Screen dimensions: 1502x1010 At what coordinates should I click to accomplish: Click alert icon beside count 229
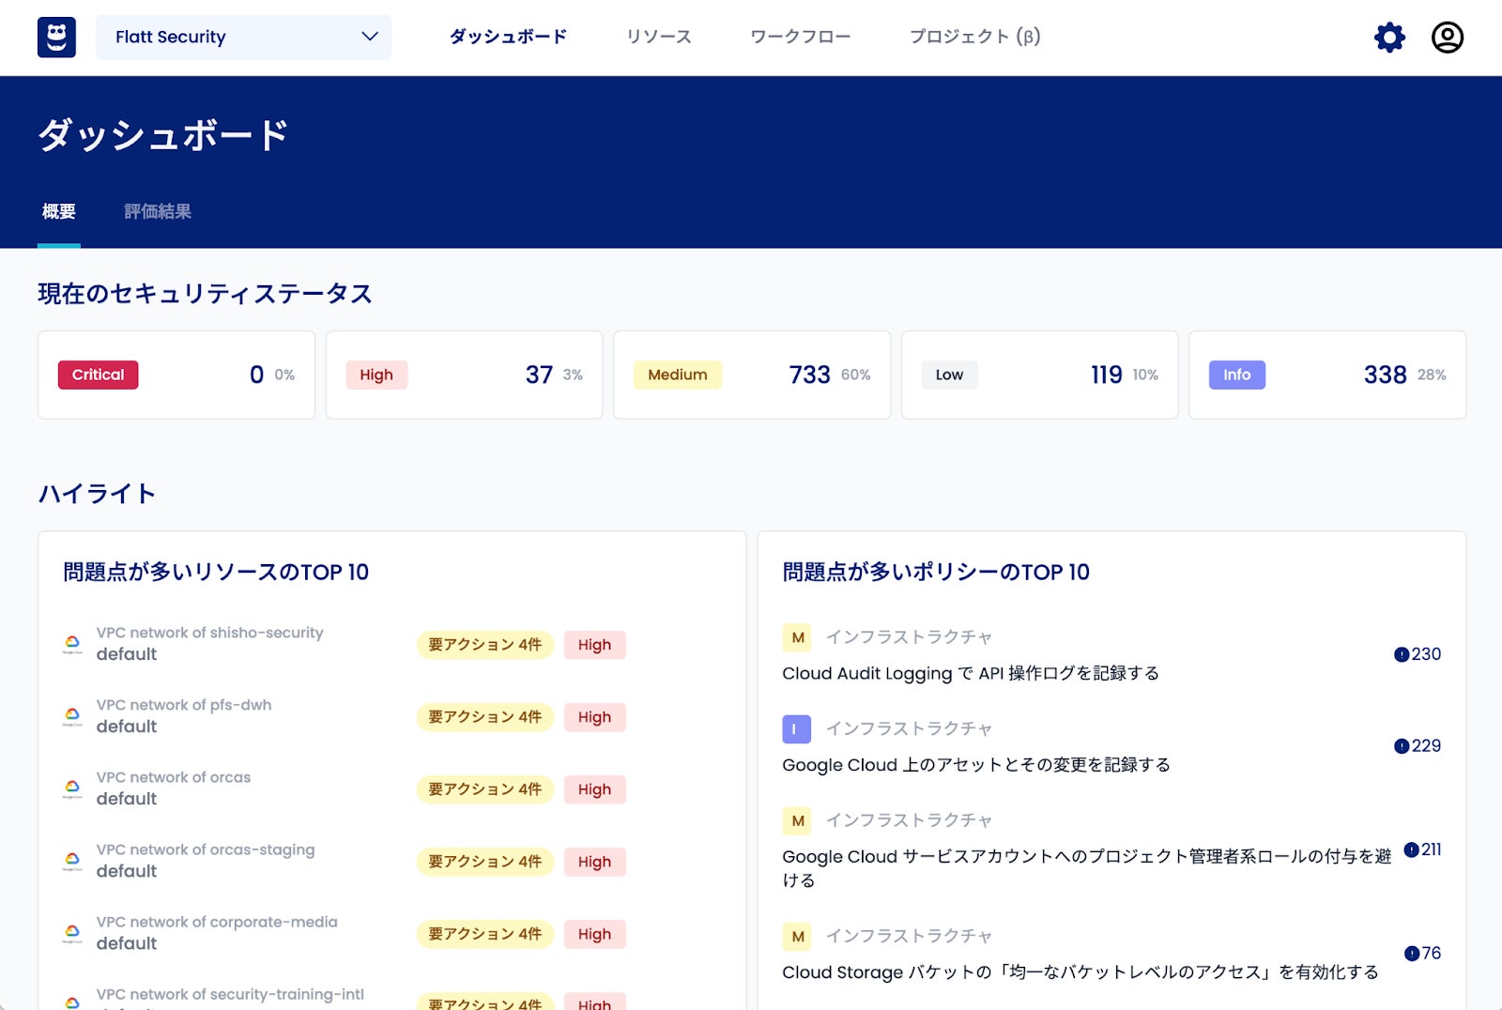tap(1402, 746)
